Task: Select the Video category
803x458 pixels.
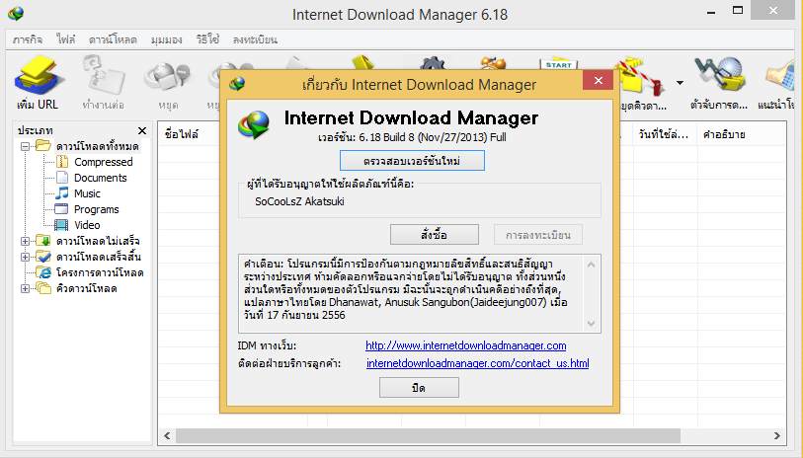Action: point(87,225)
